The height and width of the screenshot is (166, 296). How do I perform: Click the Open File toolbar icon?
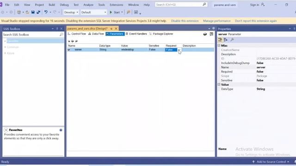point(27,12)
